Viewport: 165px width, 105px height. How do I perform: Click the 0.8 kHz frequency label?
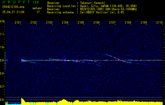[2, 73]
